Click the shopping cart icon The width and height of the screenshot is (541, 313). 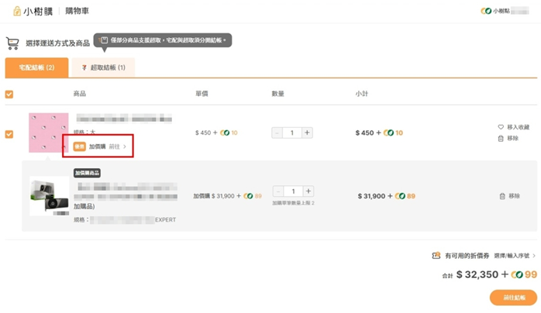point(12,43)
